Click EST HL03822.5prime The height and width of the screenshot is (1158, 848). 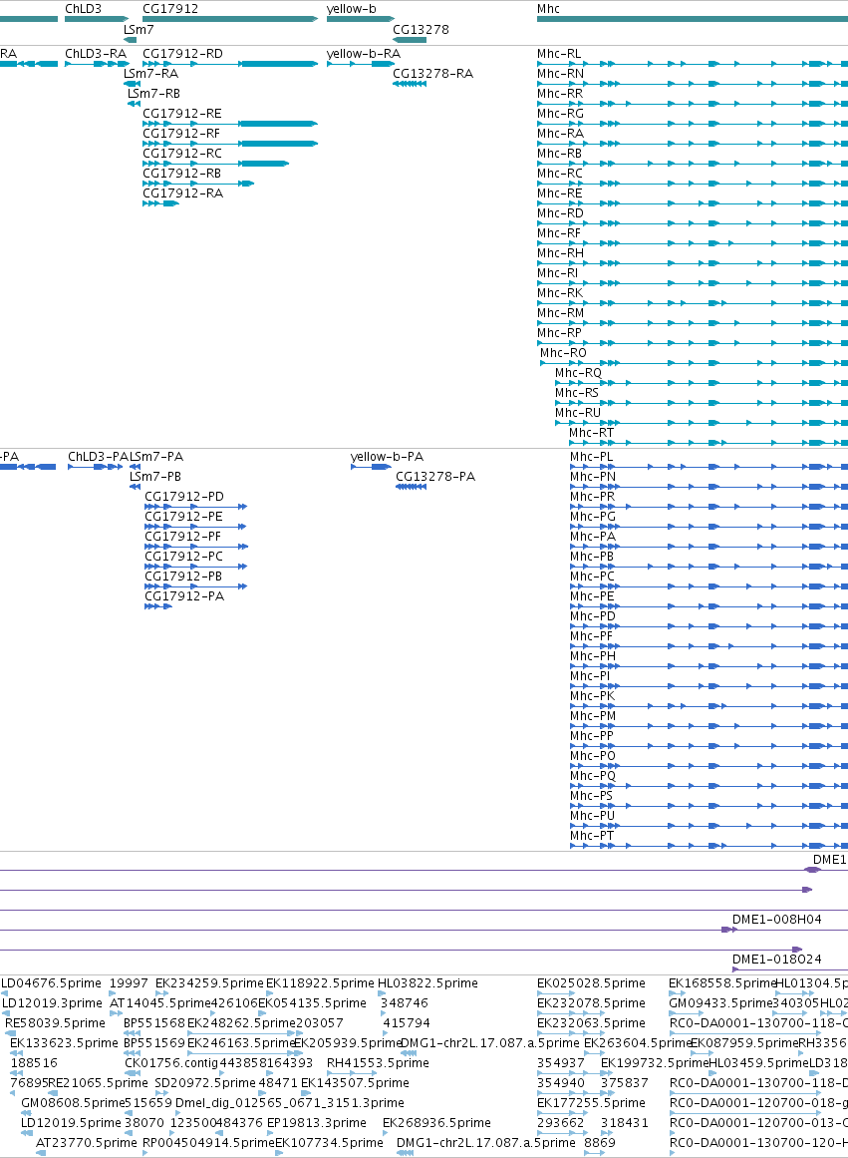click(x=427, y=983)
